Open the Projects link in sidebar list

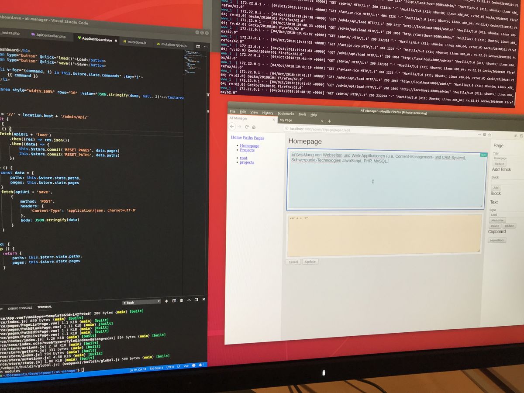pyautogui.click(x=247, y=150)
